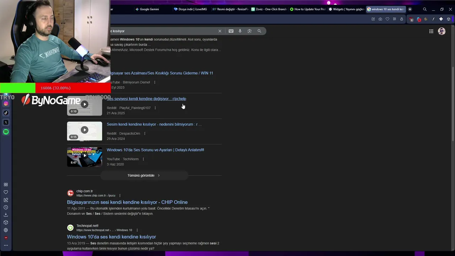
Task: Click the chip.com.tr site favicon
Action: pyautogui.click(x=70, y=193)
